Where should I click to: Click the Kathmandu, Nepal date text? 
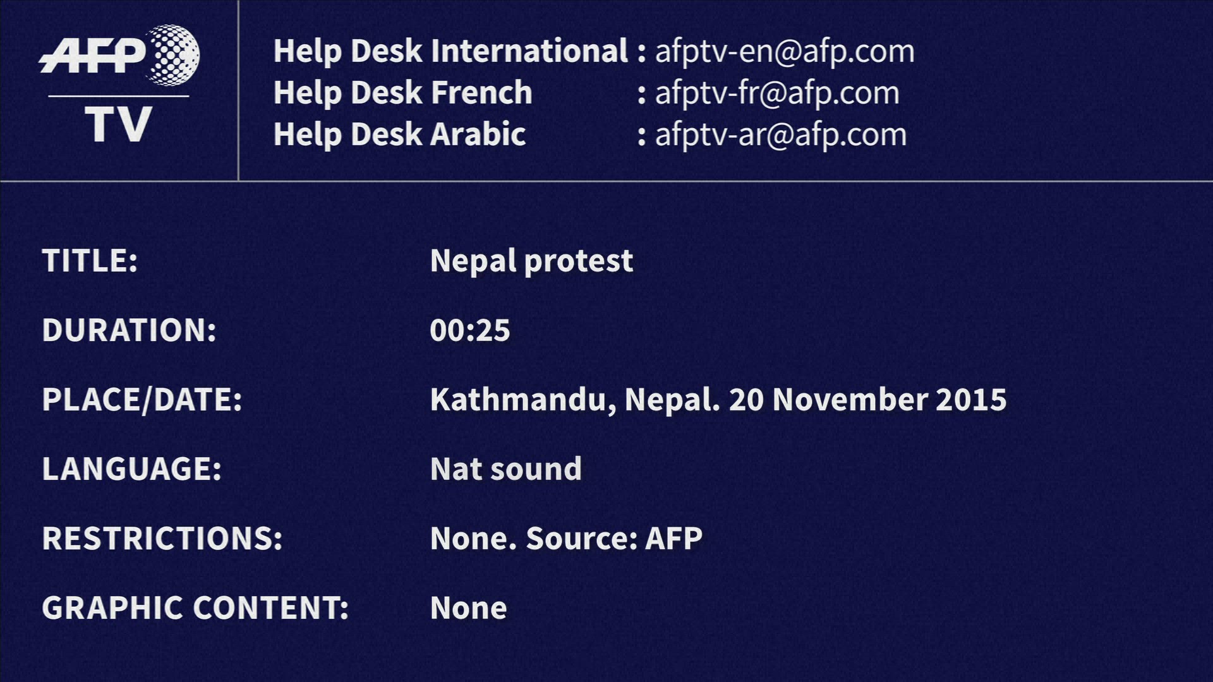[718, 400]
